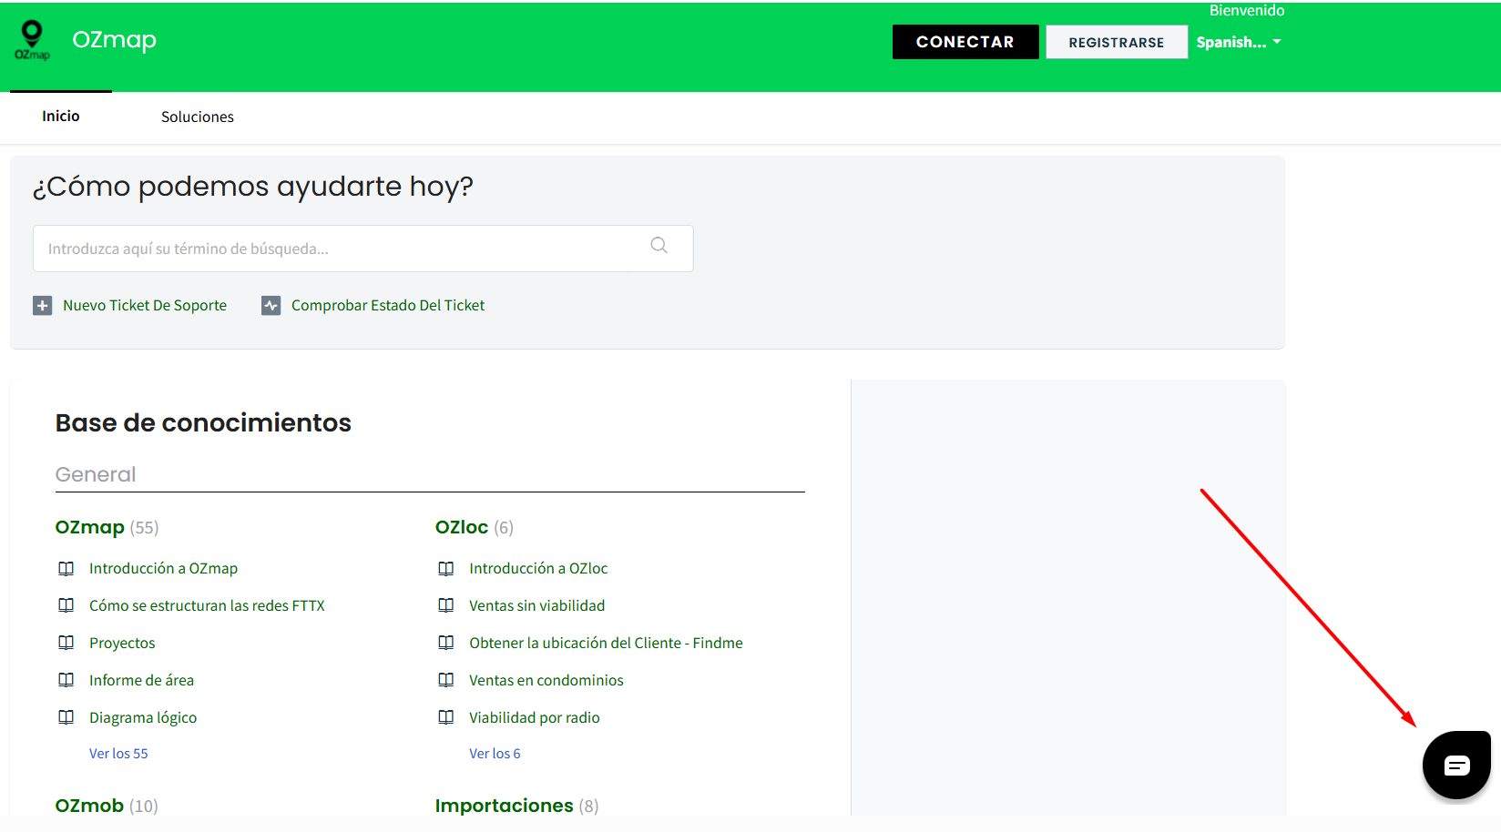This screenshot has height=832, width=1501.
Task: Click book icon next to Informe de área
Action: (x=66, y=681)
